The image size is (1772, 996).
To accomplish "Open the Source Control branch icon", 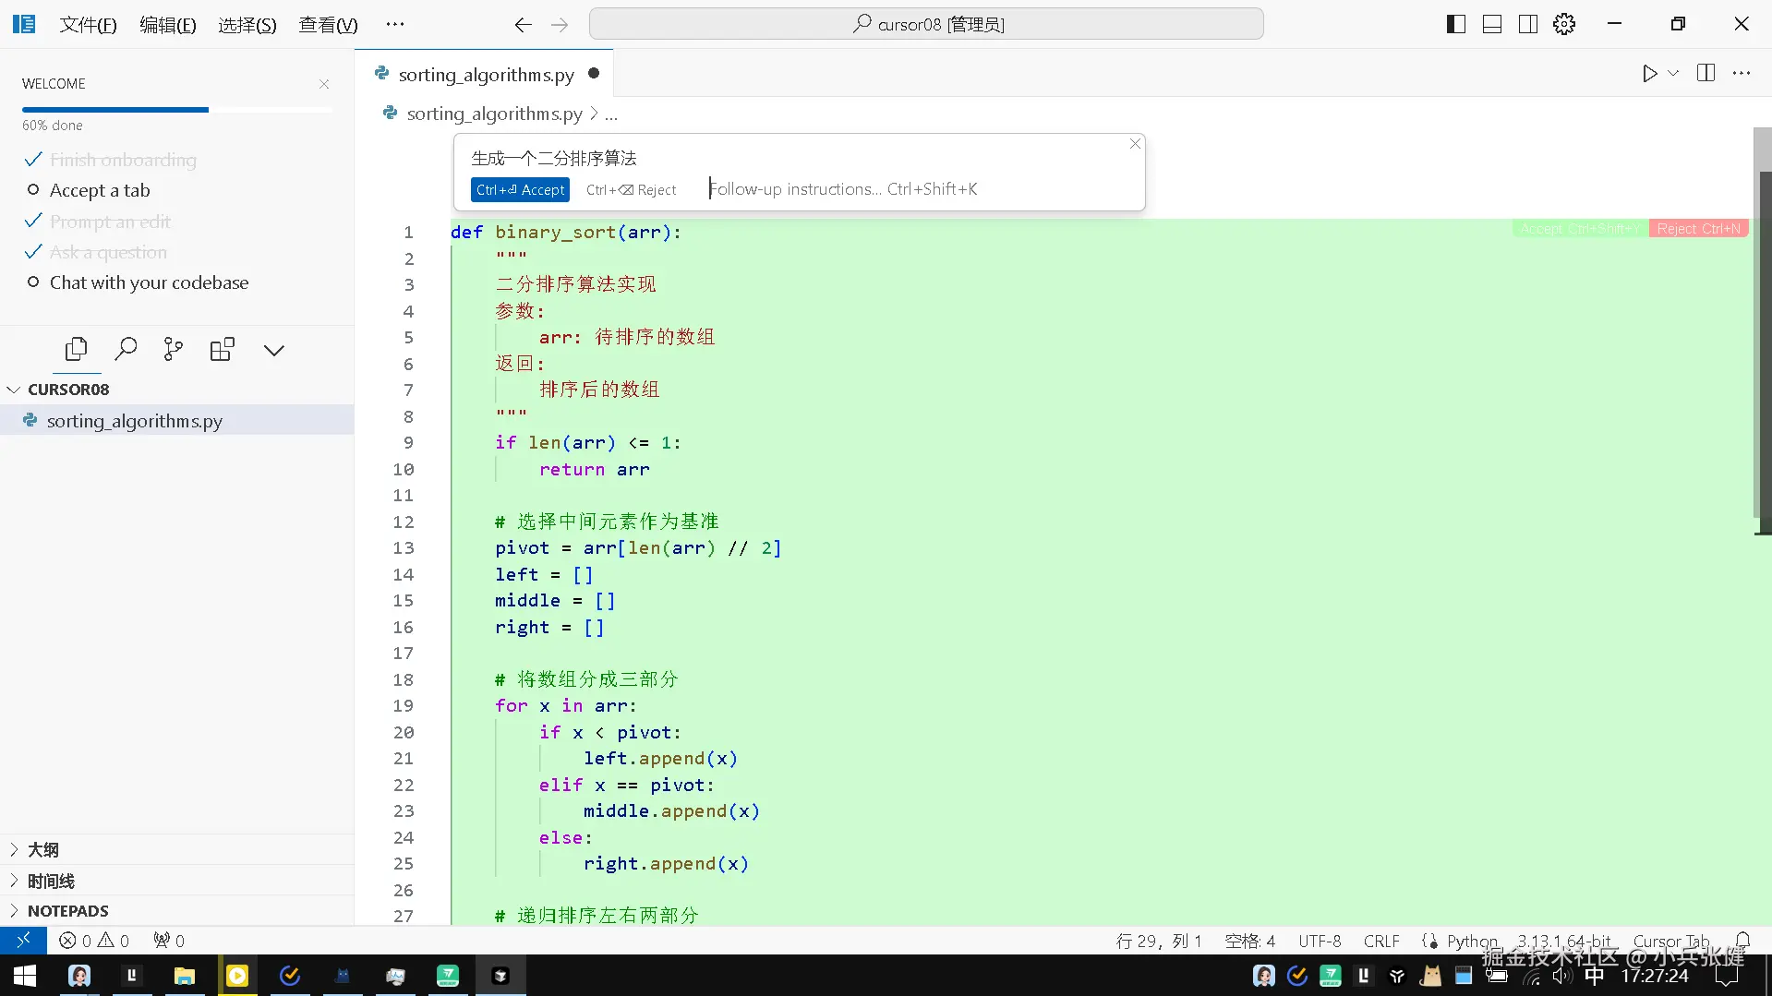I will (174, 349).
